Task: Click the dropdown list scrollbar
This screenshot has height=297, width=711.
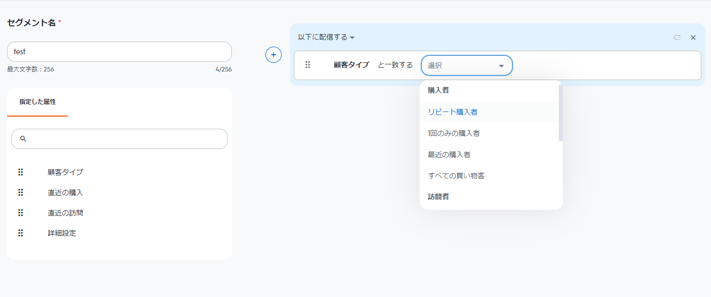Action: [x=561, y=113]
